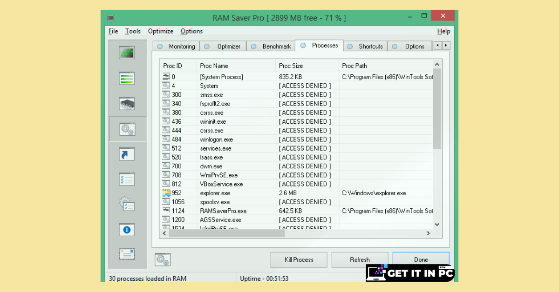Open the Options menu in menu bar
Image resolution: width=559 pixels, height=292 pixels.
(x=191, y=31)
